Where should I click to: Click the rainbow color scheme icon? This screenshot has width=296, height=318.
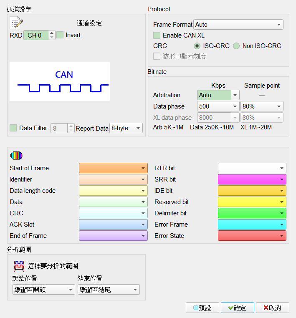point(16,156)
